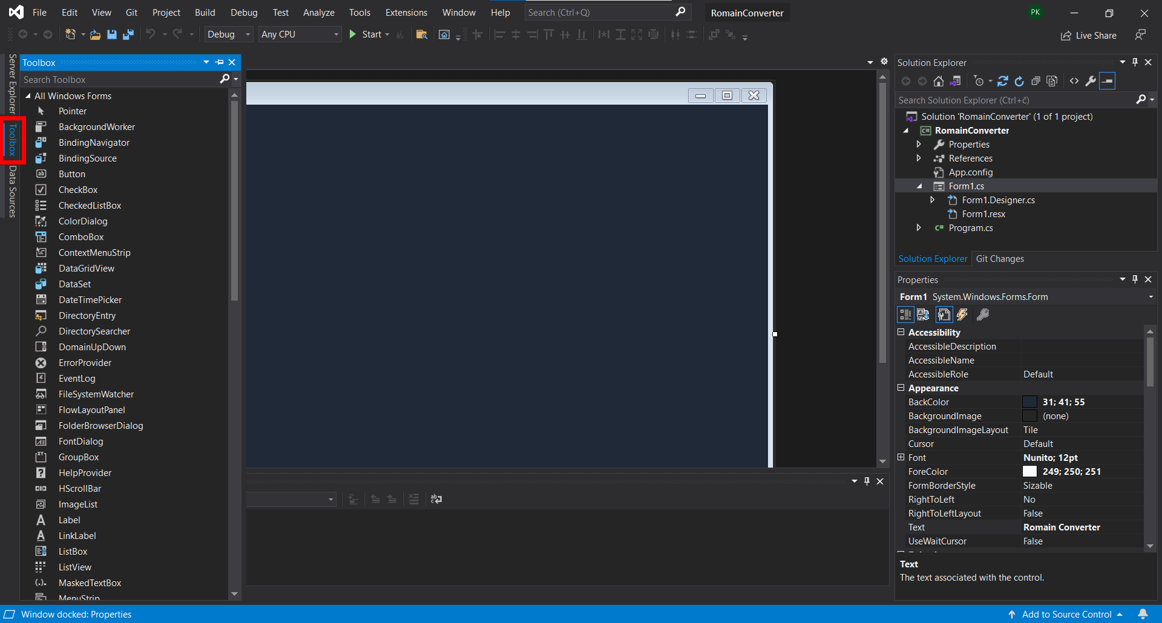
Task: Pin the Solution Explorer panel
Action: pos(1135,62)
